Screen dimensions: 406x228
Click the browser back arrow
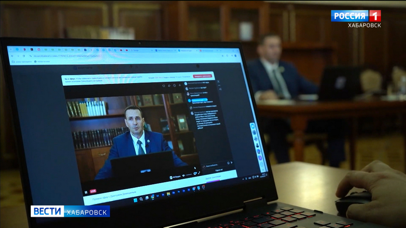12,56
